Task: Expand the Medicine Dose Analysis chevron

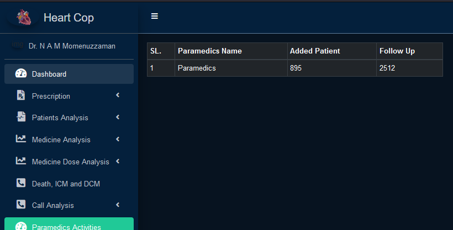Action: pyautogui.click(x=118, y=161)
